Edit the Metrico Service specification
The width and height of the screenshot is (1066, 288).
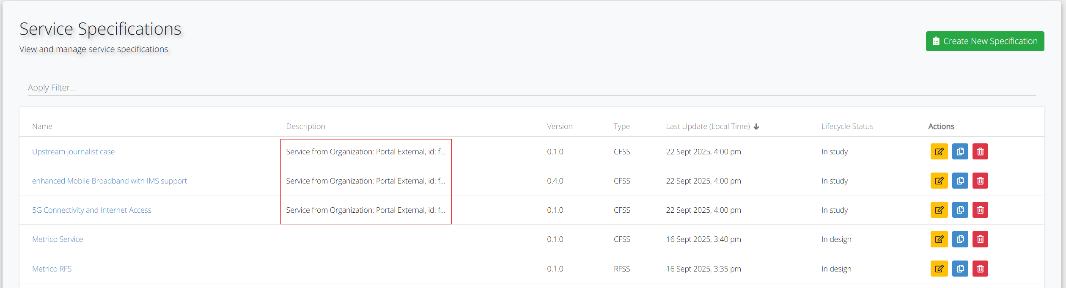[939, 239]
